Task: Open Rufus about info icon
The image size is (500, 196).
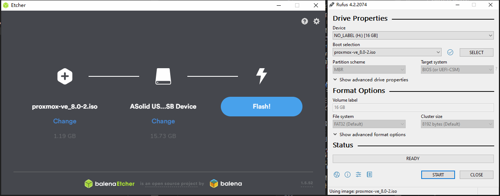Action: coord(348,175)
